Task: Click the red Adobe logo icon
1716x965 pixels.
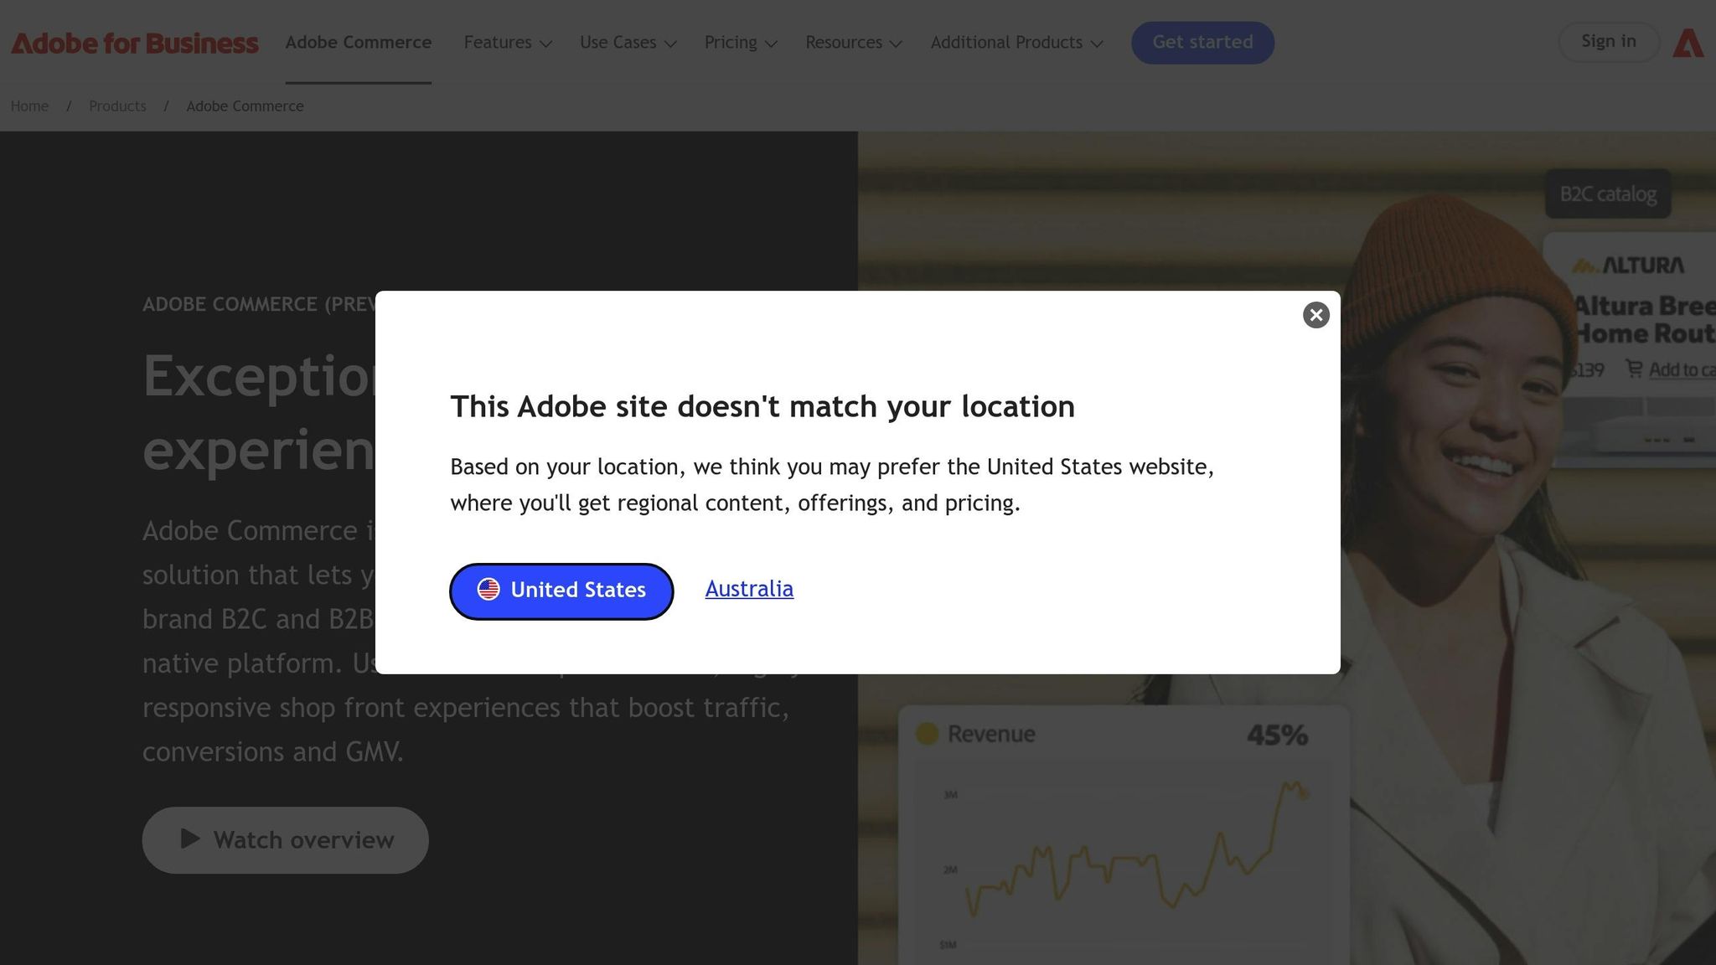Action: click(1688, 43)
